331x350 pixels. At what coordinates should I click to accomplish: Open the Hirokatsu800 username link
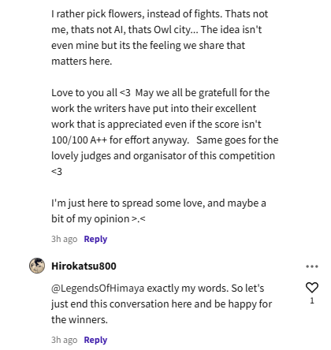[x=84, y=266]
